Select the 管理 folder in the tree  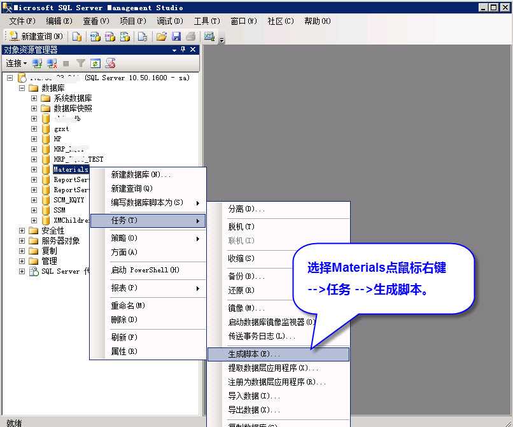click(50, 261)
